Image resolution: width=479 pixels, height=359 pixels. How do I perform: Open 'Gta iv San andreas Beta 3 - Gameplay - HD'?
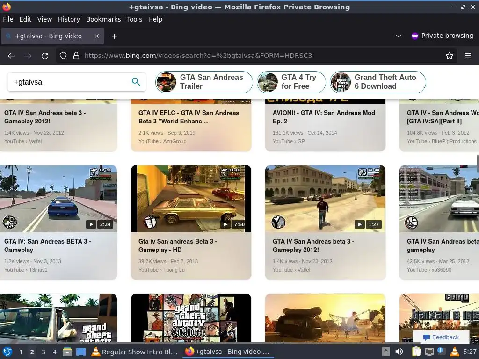pos(177,245)
